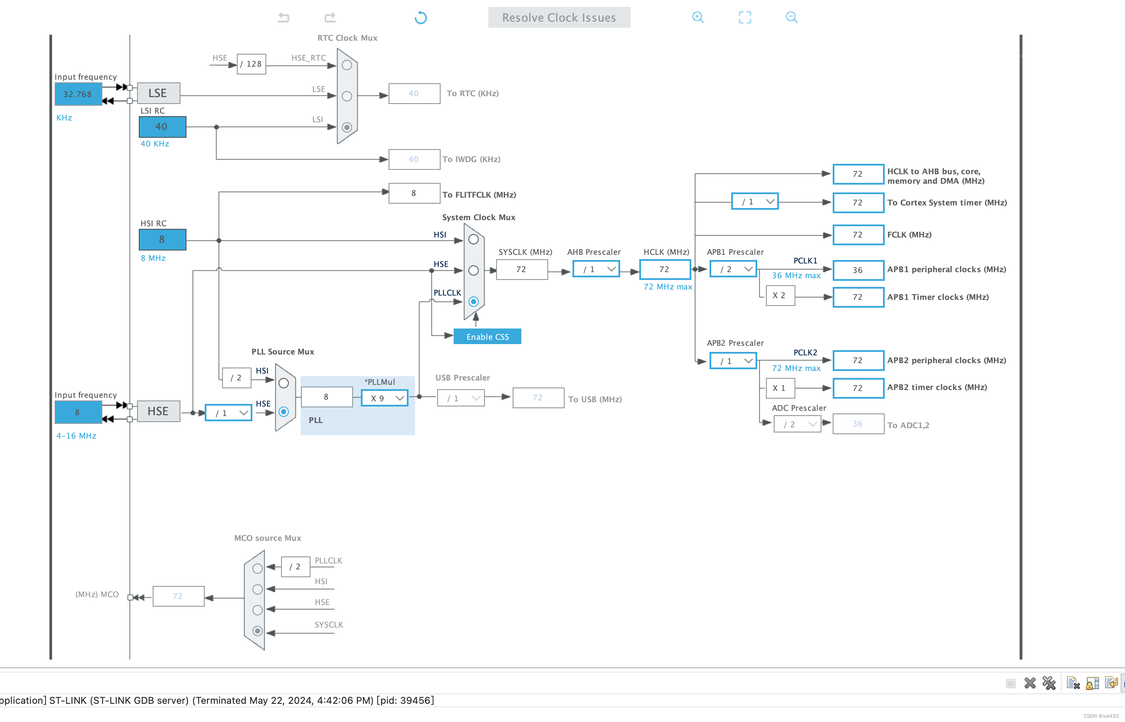Click Cortex System timer 72 field
This screenshot has width=1125, height=722.
[858, 202]
